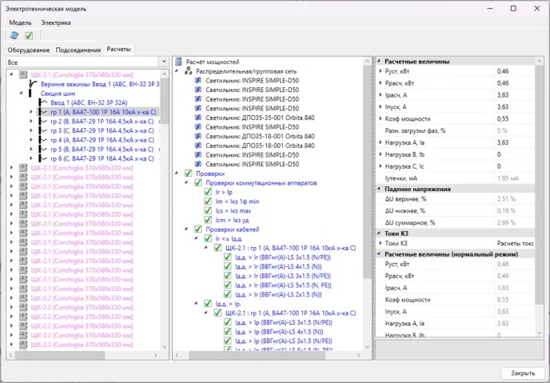Open the Электрика menu
The width and height of the screenshot is (550, 383).
click(56, 22)
